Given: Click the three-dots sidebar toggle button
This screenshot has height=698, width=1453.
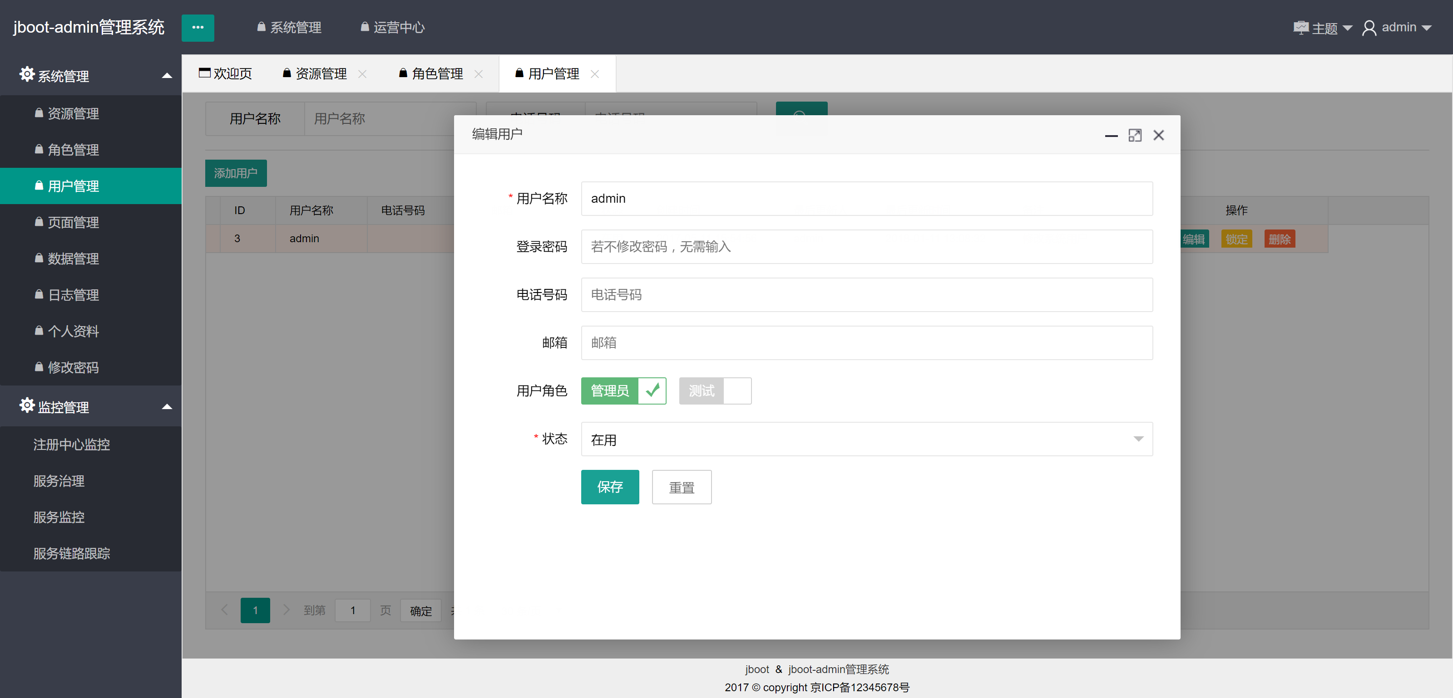Looking at the screenshot, I should tap(198, 28).
